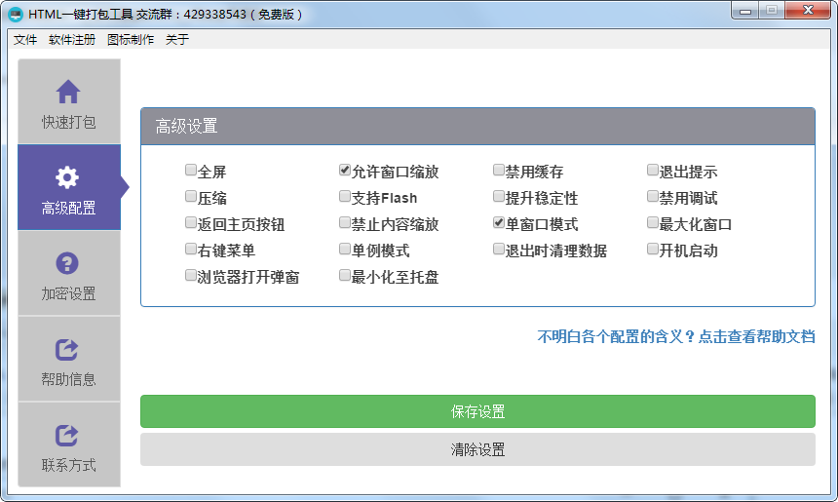838x502 pixels.
Task: Click the green 保存设置 button
Action: pos(477,411)
